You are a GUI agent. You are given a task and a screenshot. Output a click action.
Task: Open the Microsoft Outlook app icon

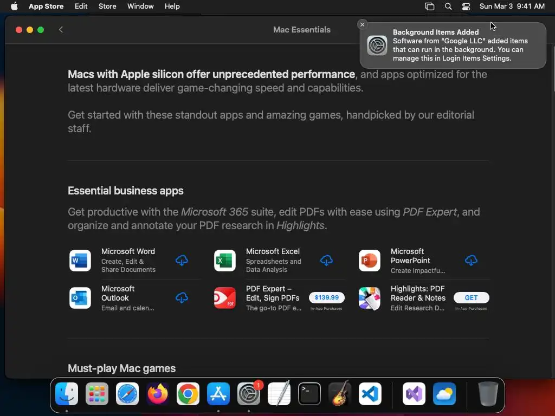click(x=80, y=298)
